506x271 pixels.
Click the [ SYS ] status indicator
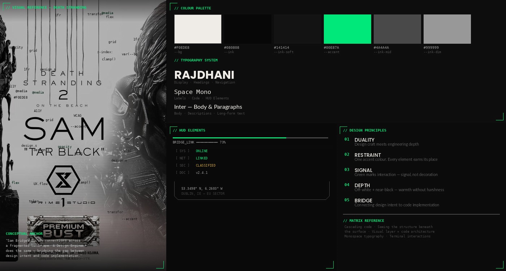click(x=183, y=151)
